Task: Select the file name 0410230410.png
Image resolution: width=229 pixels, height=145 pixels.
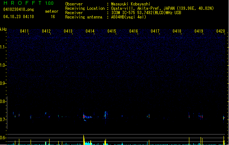Action: [x=19, y=10]
